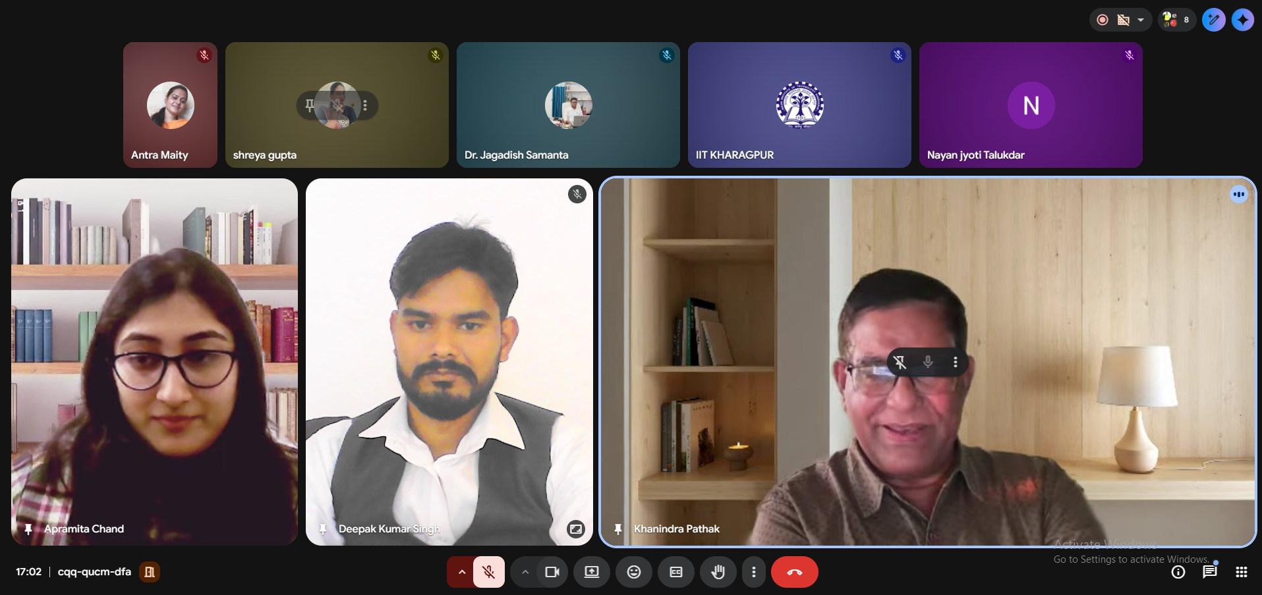This screenshot has width=1262, height=595.
Task: Open the emoji reactions picker
Action: click(x=634, y=572)
